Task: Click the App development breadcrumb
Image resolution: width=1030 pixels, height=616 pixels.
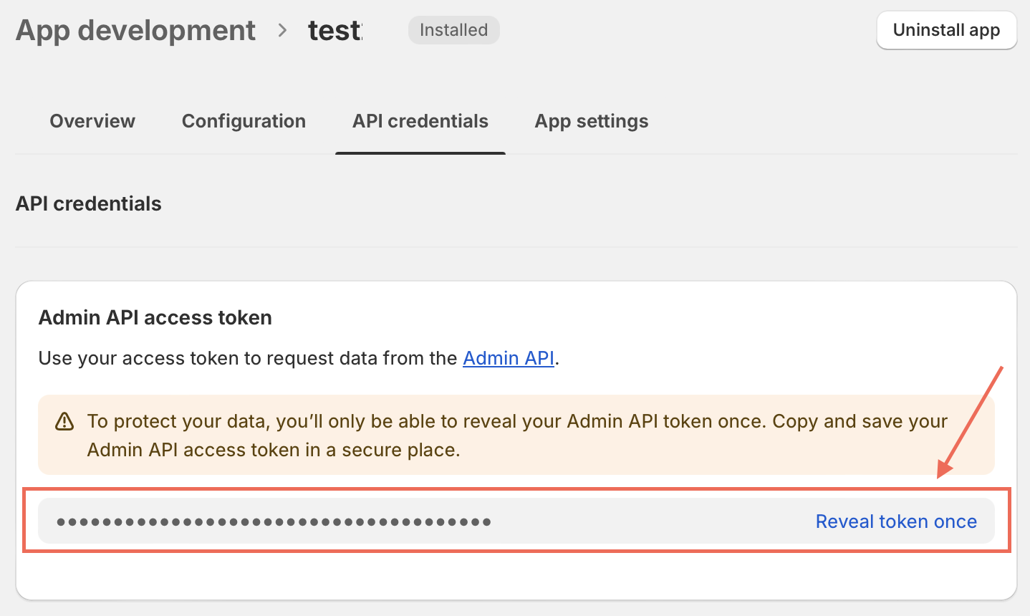Action: [135, 30]
